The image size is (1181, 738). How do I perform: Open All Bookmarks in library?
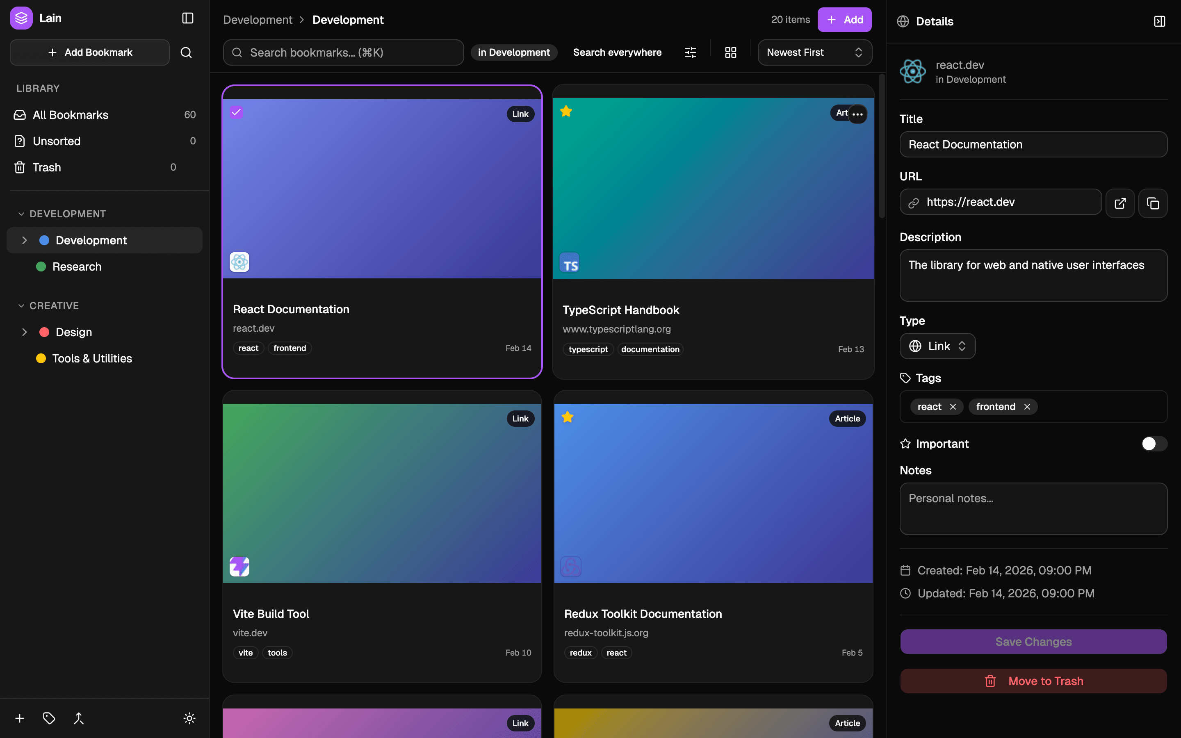[x=105, y=115]
